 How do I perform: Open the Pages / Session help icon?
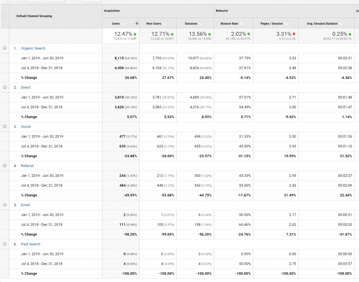tap(286, 23)
